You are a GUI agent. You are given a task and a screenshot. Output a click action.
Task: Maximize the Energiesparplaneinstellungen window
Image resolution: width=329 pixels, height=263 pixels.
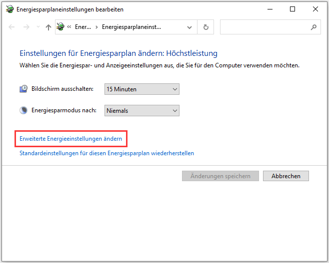(x=292, y=9)
